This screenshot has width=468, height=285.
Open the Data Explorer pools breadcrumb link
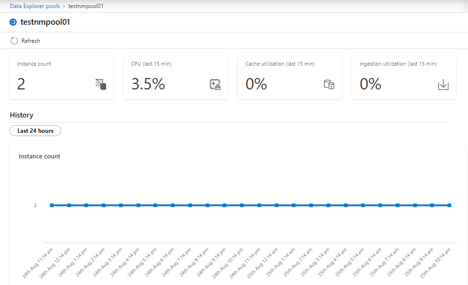point(35,6)
